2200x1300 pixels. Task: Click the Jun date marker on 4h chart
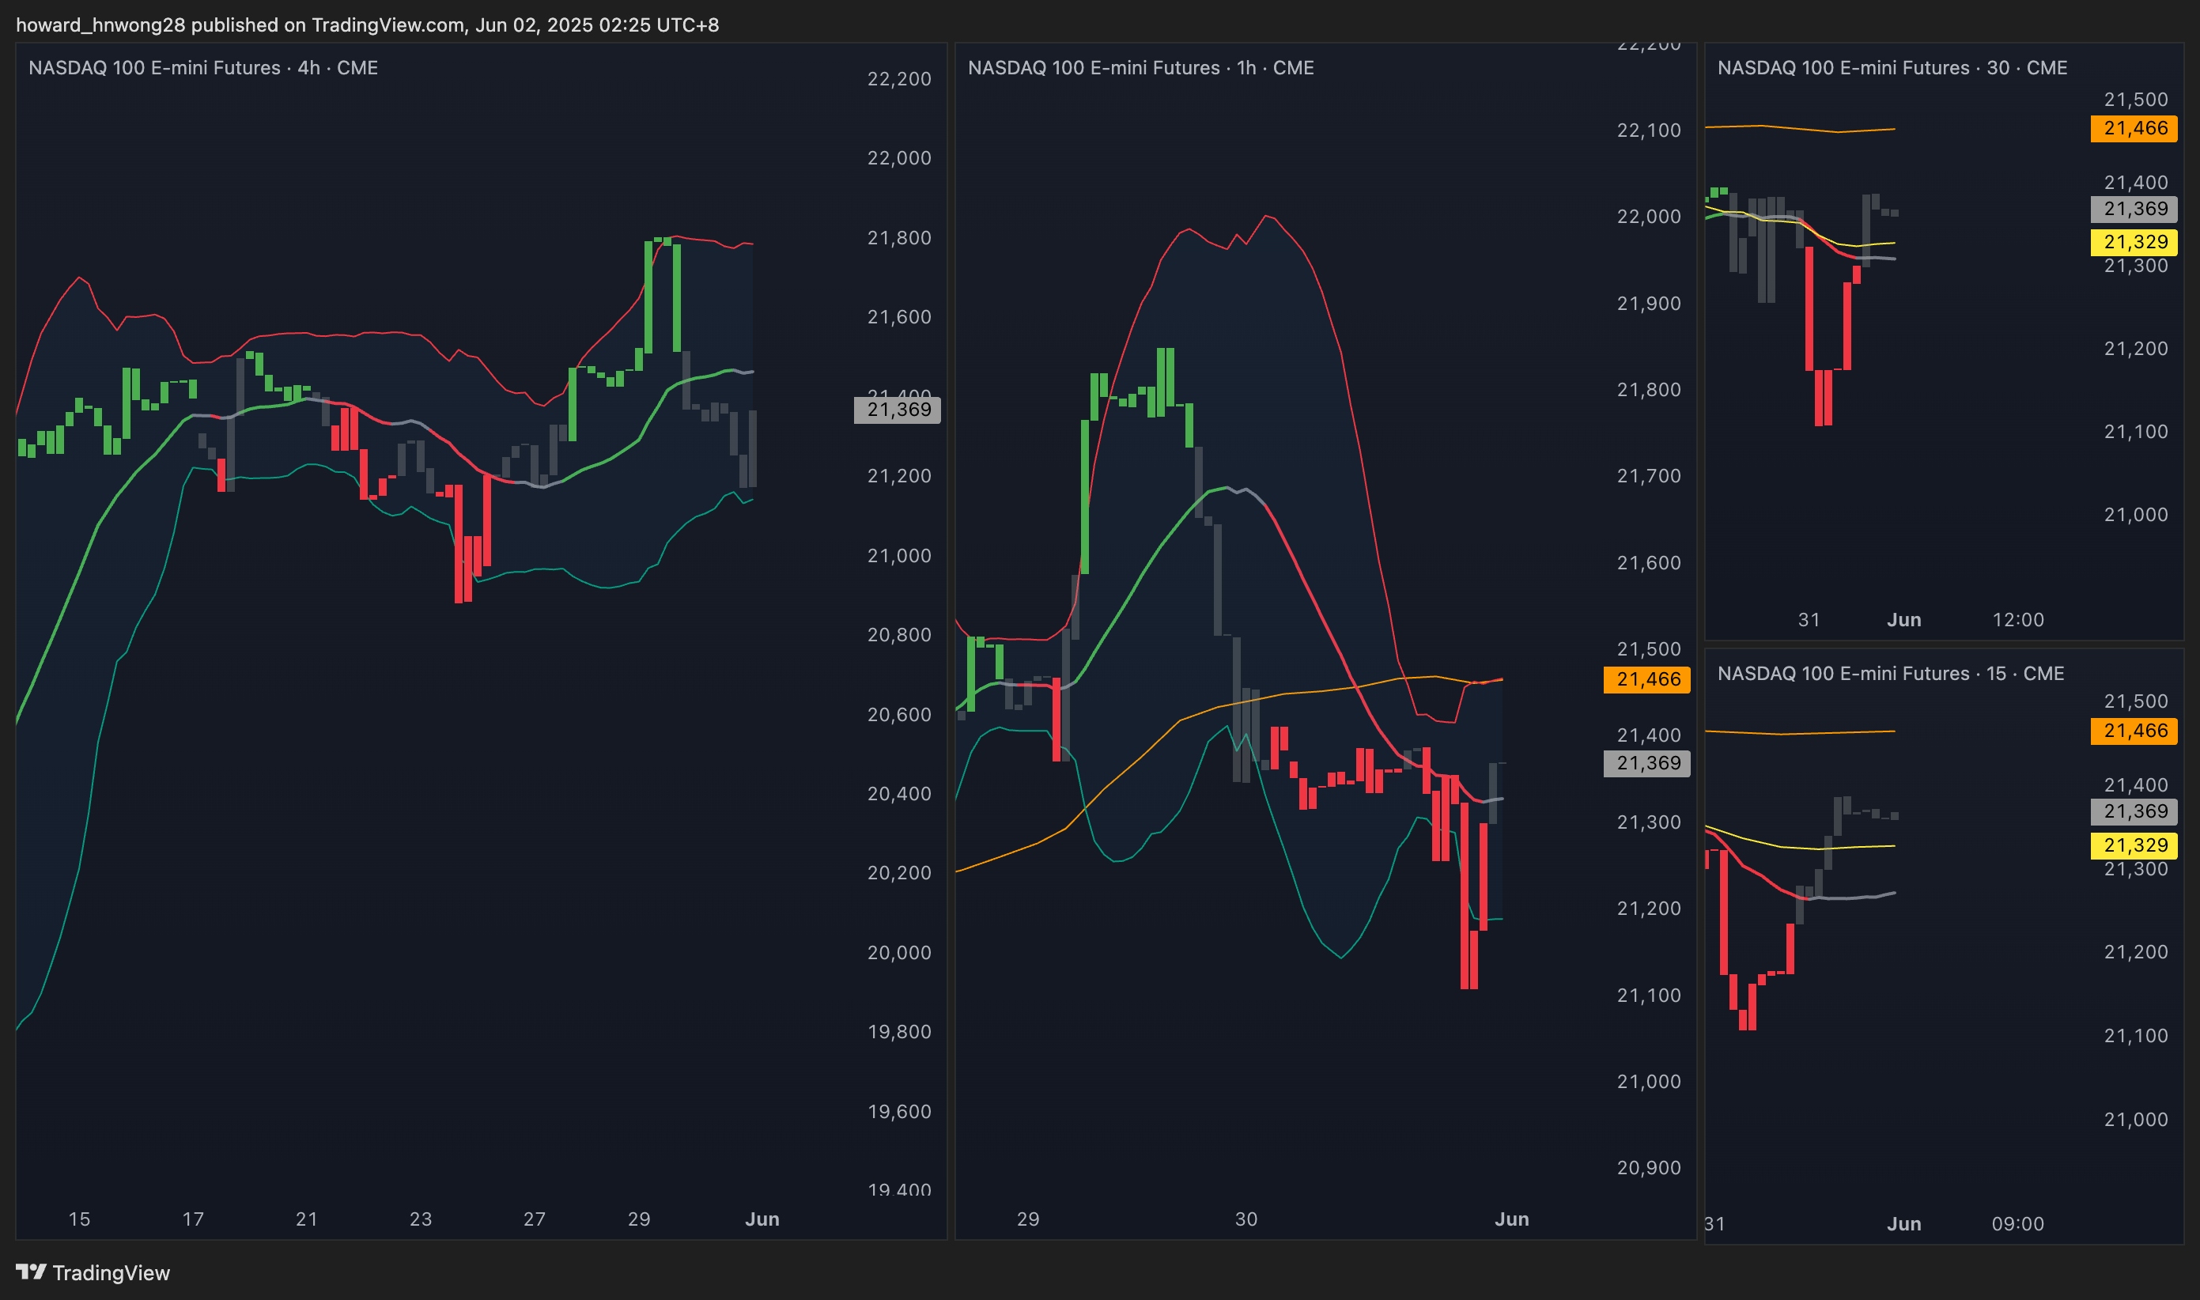(x=761, y=1219)
